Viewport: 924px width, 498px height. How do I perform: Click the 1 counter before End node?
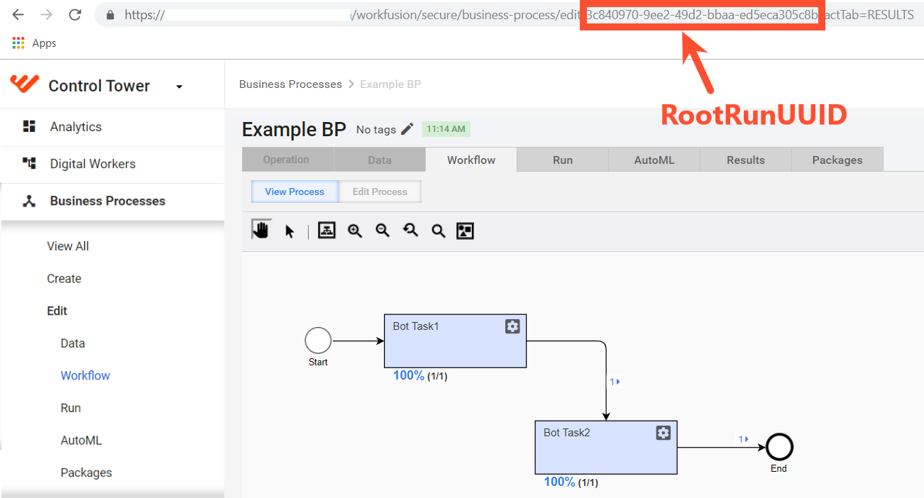(x=743, y=439)
